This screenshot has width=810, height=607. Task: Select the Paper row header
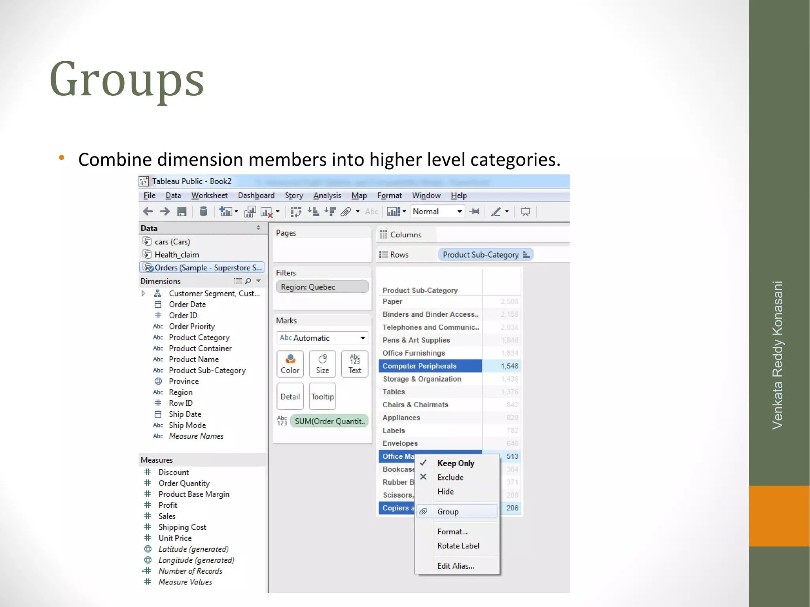tap(430, 301)
